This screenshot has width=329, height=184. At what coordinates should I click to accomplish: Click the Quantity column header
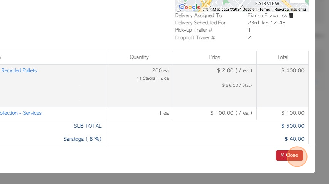pos(139,57)
